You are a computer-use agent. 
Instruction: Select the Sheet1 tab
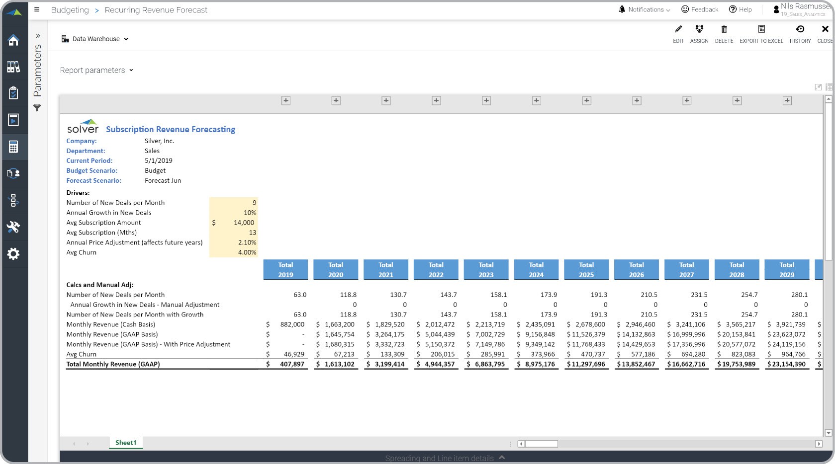(x=126, y=443)
